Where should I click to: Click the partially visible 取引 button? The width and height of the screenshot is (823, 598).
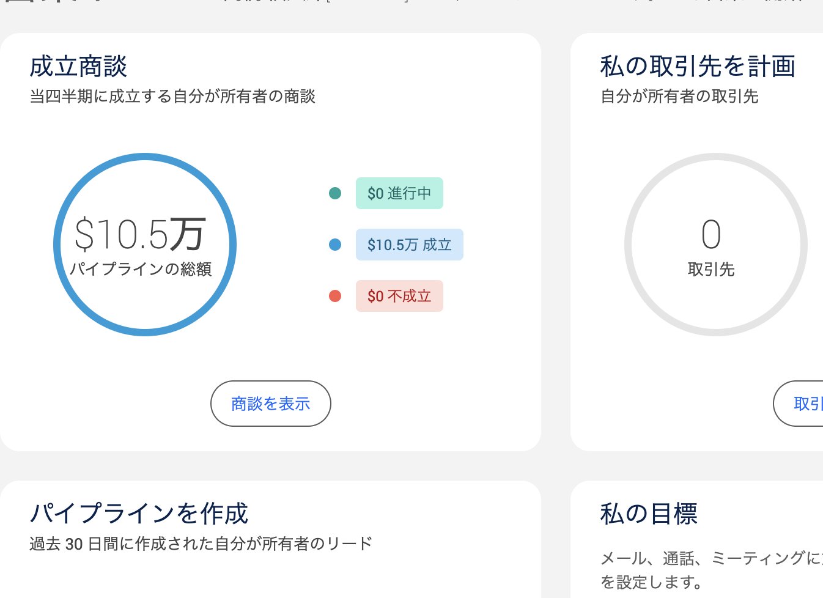pyautogui.click(x=807, y=404)
